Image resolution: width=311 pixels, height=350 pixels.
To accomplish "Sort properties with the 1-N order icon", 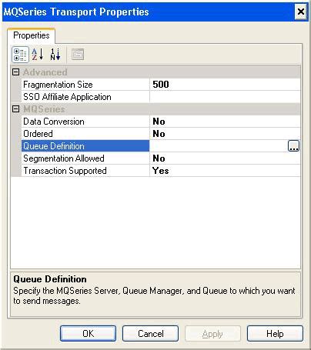I will 55,55.
